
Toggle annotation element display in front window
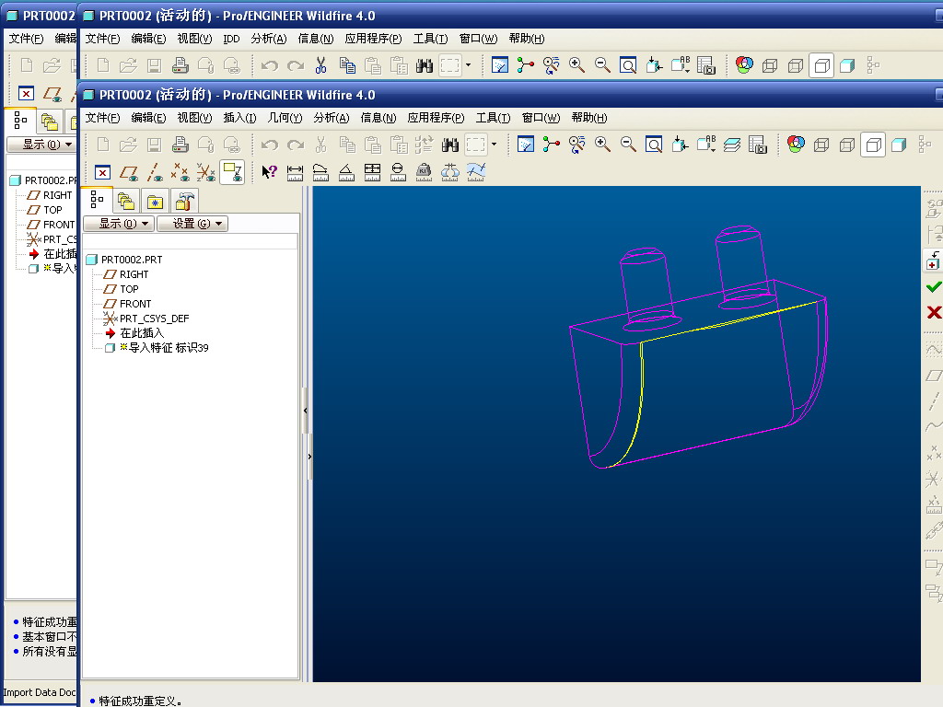click(x=232, y=172)
